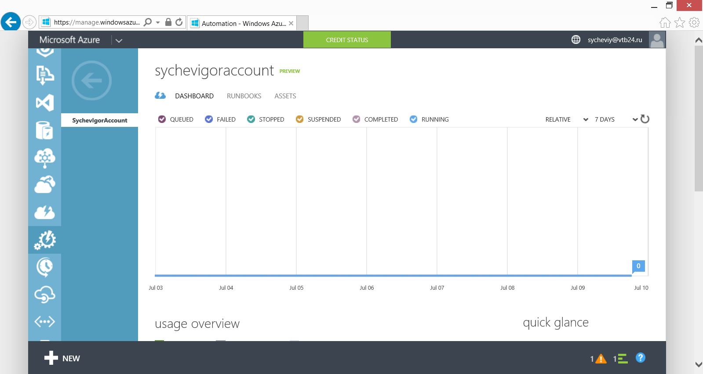Click the Microsoft Azure logo text
Image resolution: width=703 pixels, height=374 pixels.
coord(69,40)
